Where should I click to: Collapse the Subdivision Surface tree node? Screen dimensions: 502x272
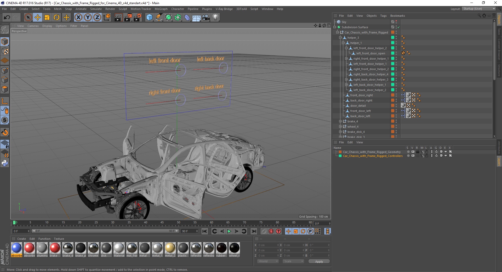point(334,27)
